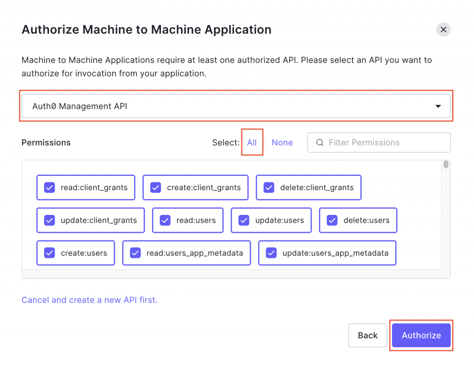The width and height of the screenshot is (474, 369).
Task: Toggle the update:users checkbox
Action: (244, 220)
